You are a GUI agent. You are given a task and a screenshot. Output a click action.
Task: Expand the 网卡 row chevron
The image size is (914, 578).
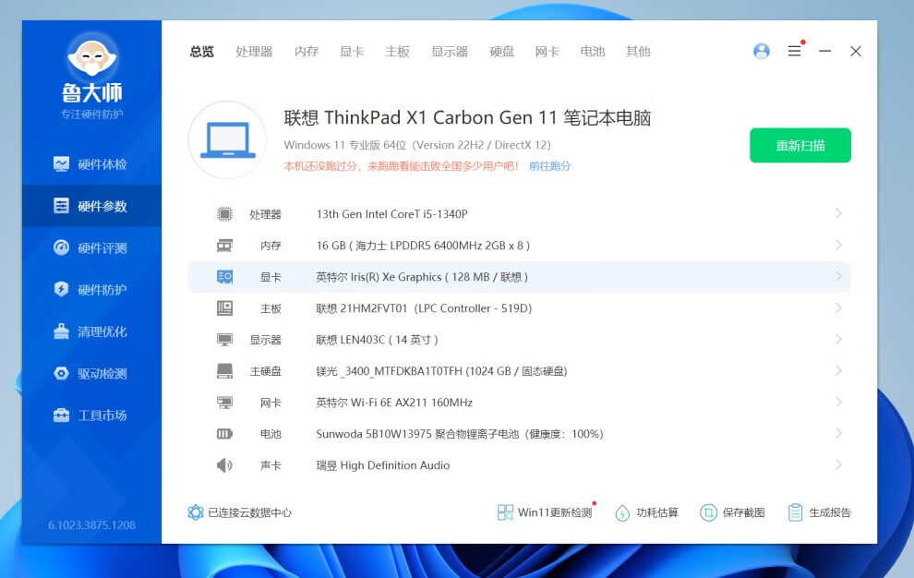pyautogui.click(x=839, y=402)
